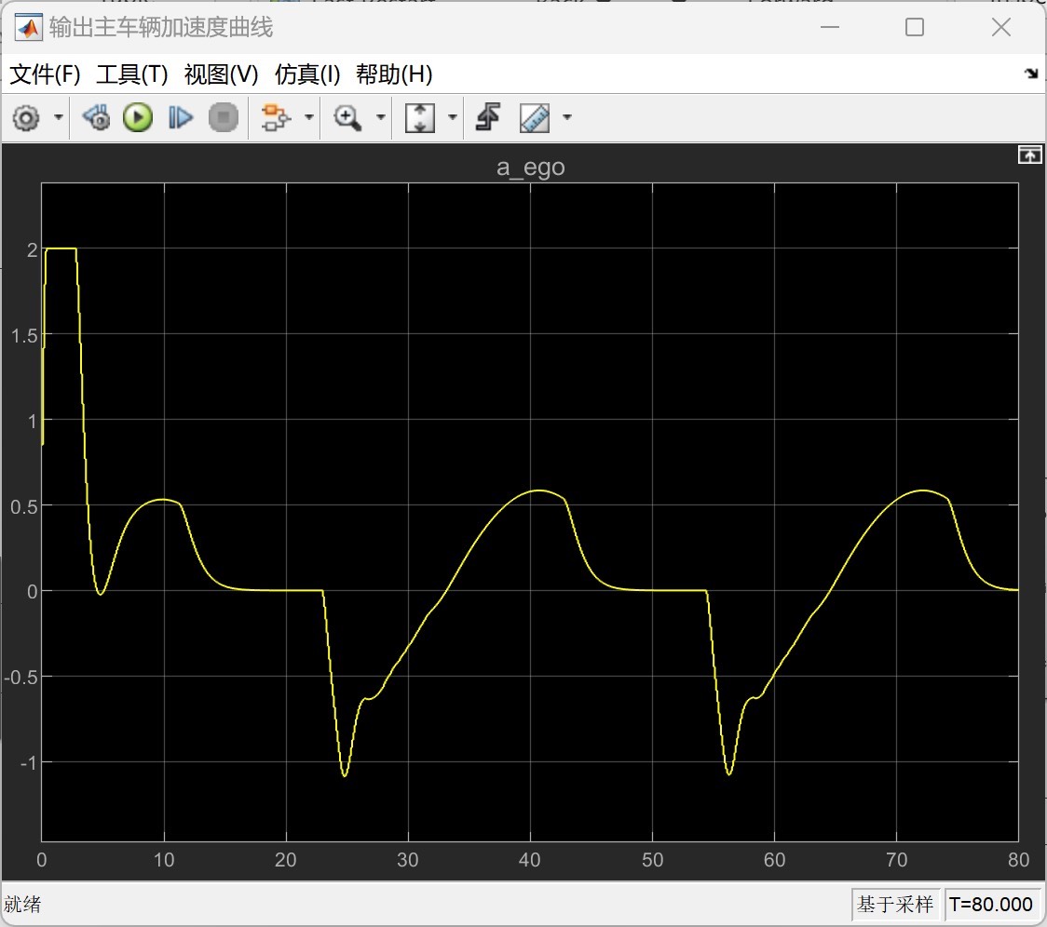Open the trigger setup icon
Screen dimensions: 1047x927
pos(487,118)
